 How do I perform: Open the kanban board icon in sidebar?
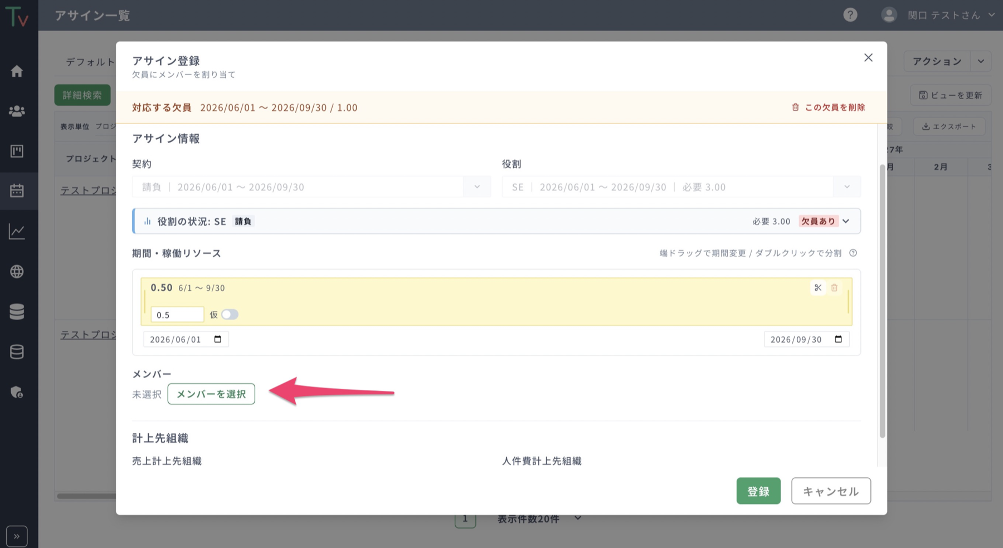point(17,151)
